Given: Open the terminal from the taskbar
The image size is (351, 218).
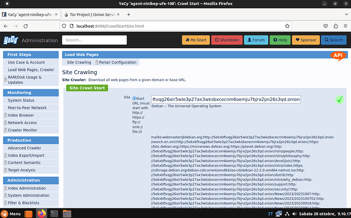Looking at the screenshot, I should click(54, 213).
